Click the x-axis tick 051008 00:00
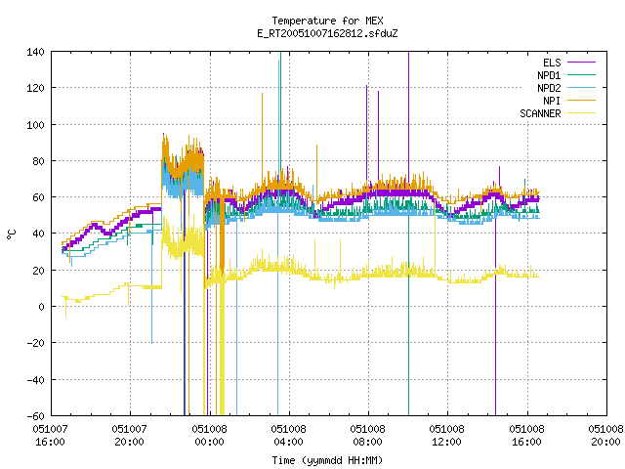The width and height of the screenshot is (625, 469). (x=209, y=436)
